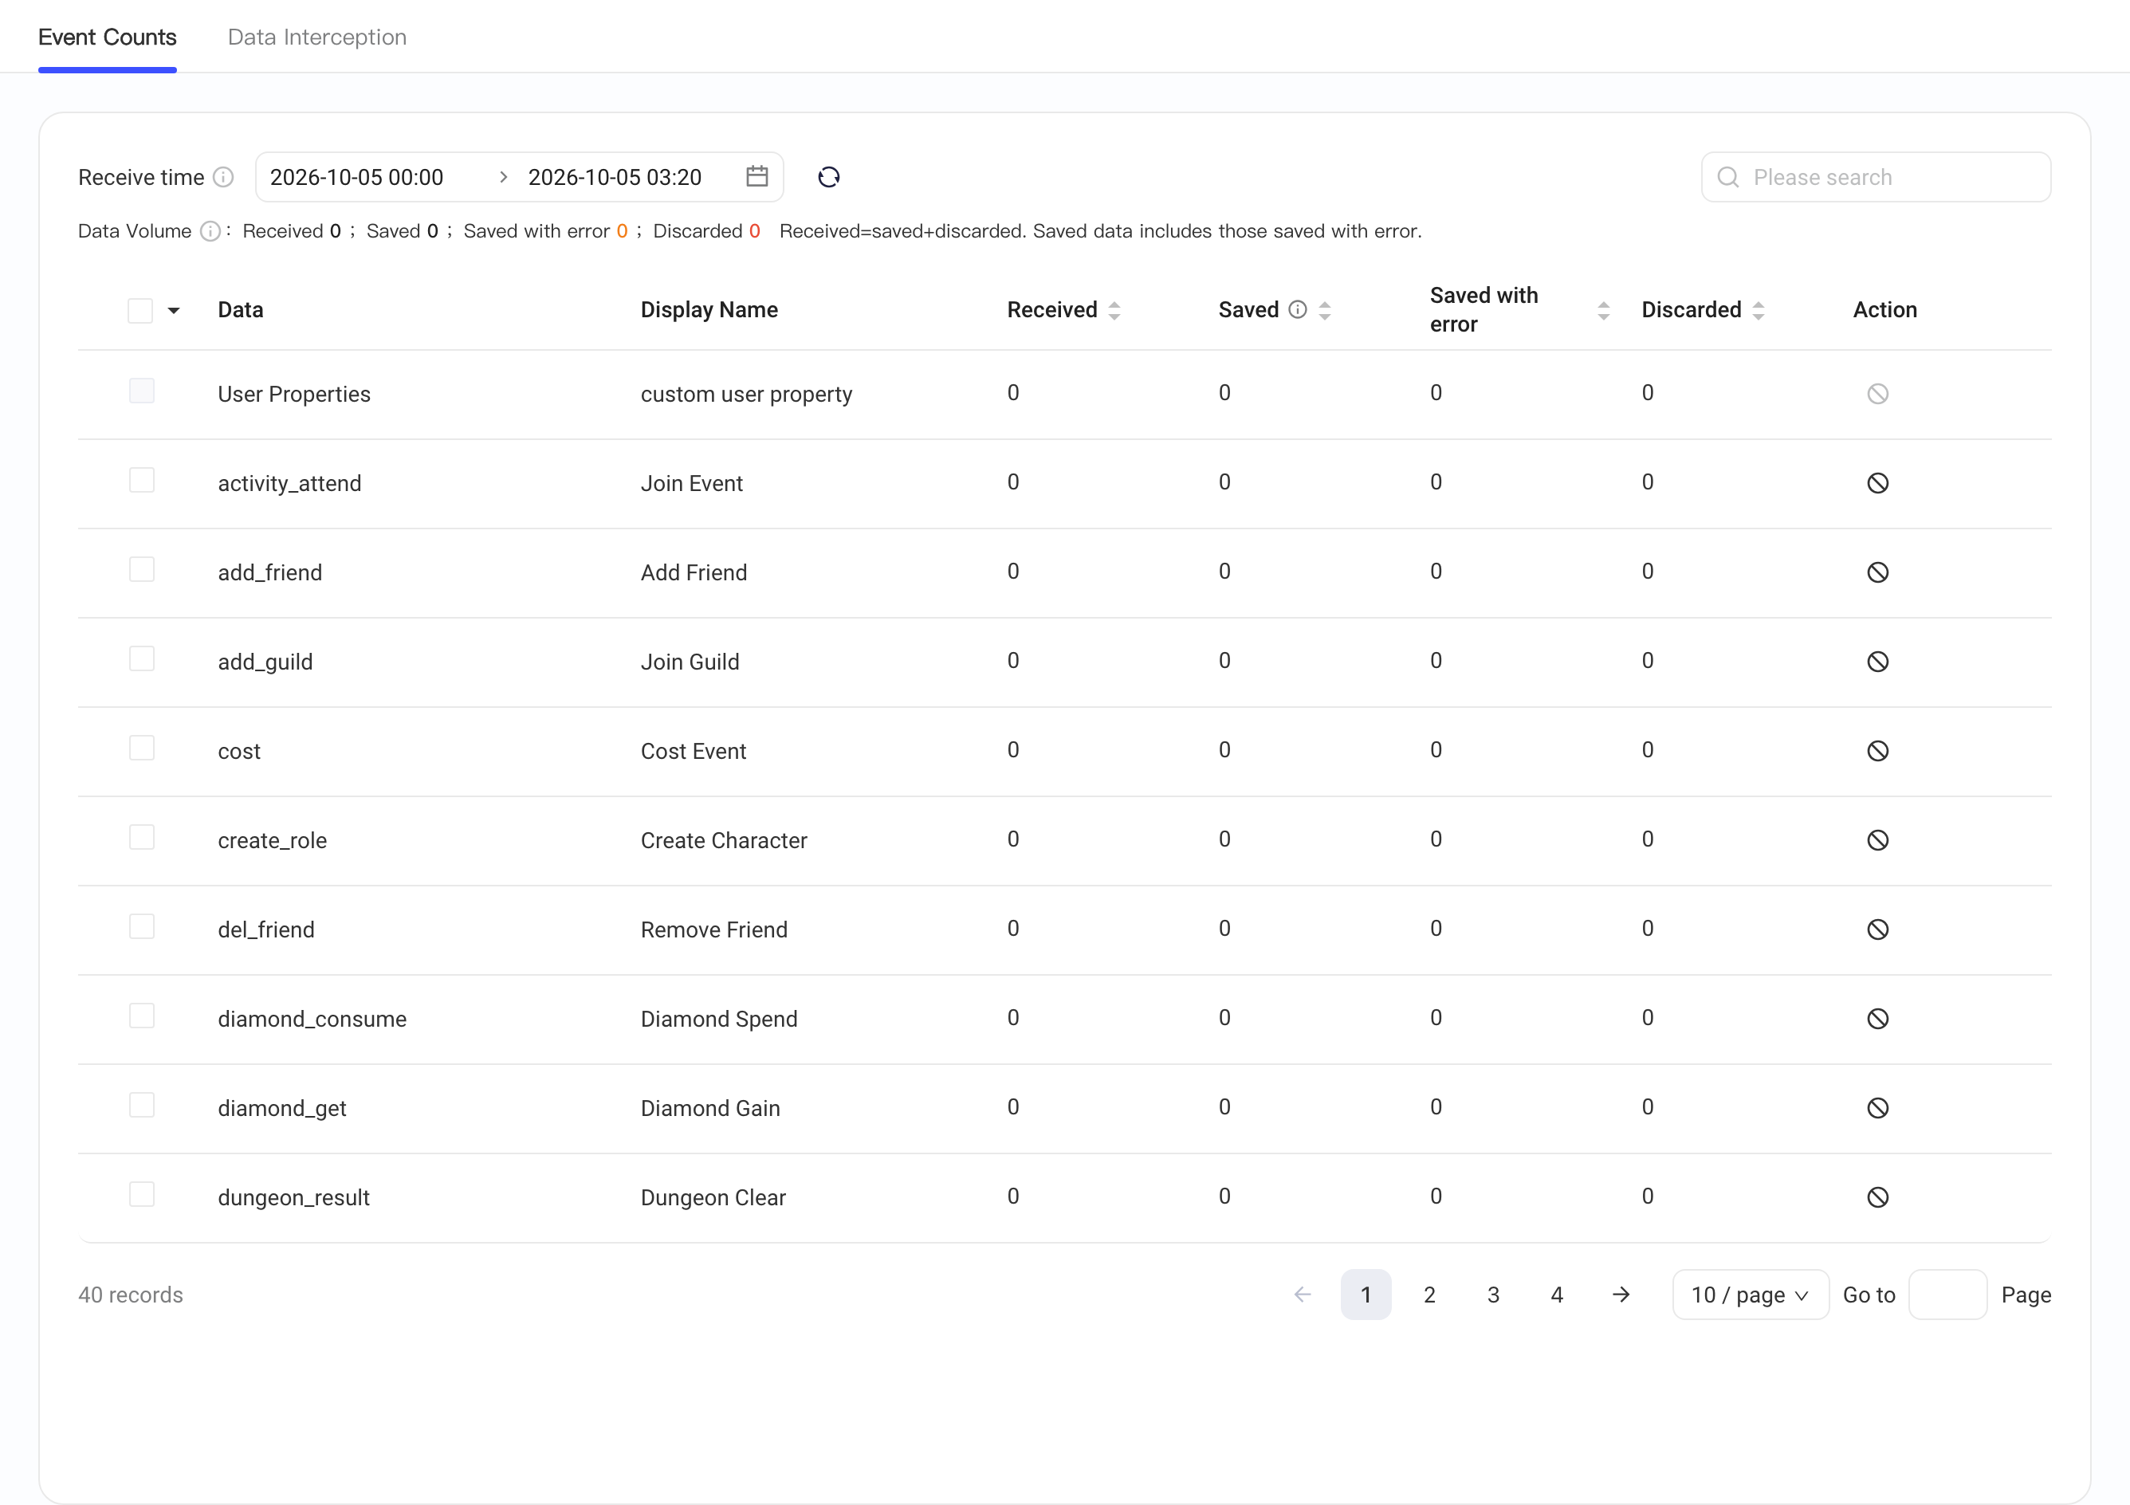The height and width of the screenshot is (1505, 2130).
Task: Select the cost row checkbox
Action: click(x=142, y=748)
